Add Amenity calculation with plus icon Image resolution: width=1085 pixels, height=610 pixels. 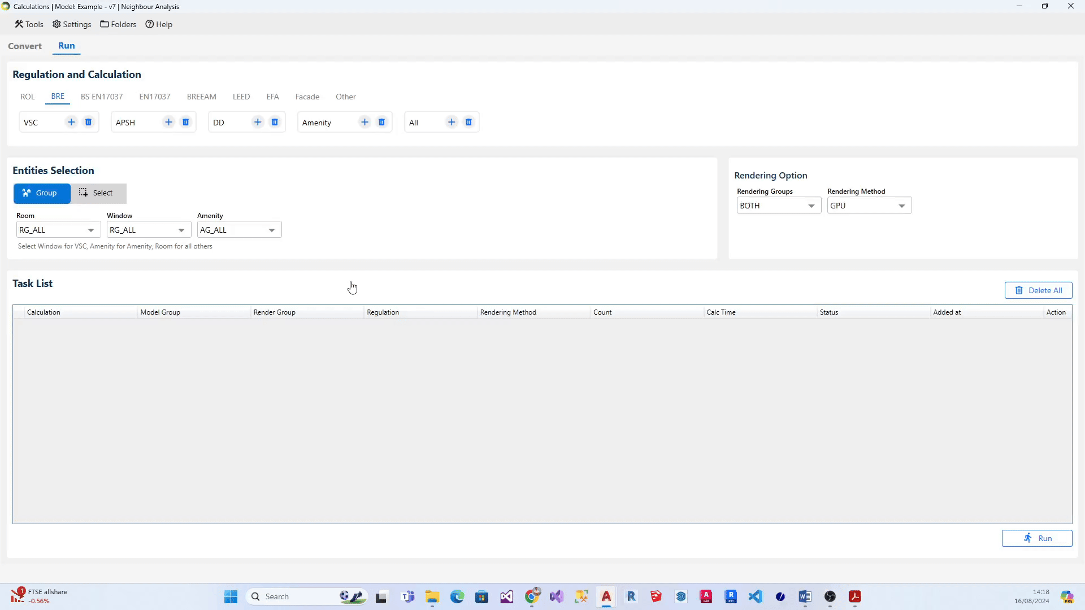(x=364, y=122)
